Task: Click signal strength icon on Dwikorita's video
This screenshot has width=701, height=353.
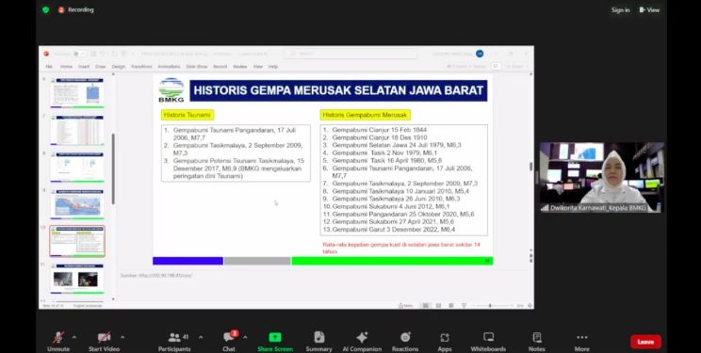Action: [x=545, y=208]
